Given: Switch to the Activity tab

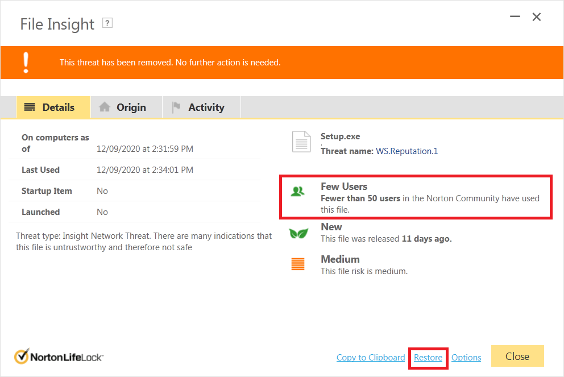Looking at the screenshot, I should [x=202, y=107].
